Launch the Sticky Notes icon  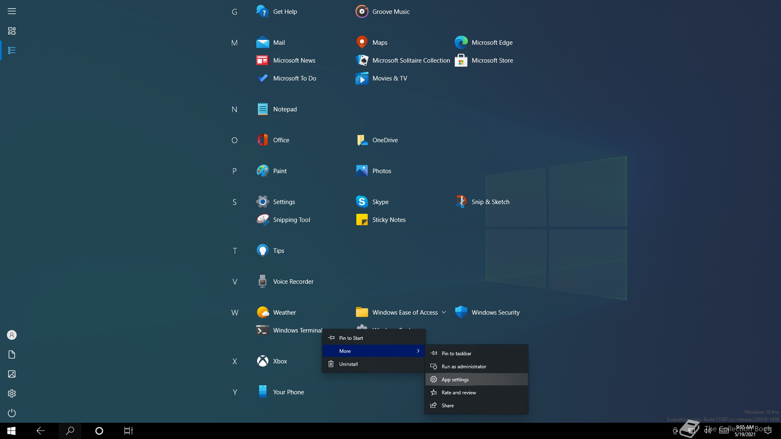pos(362,219)
